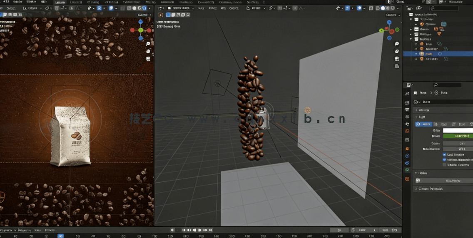Image resolution: width=473 pixels, height=238 pixels.
Task: Select the Point light type button
Action: click(423, 124)
